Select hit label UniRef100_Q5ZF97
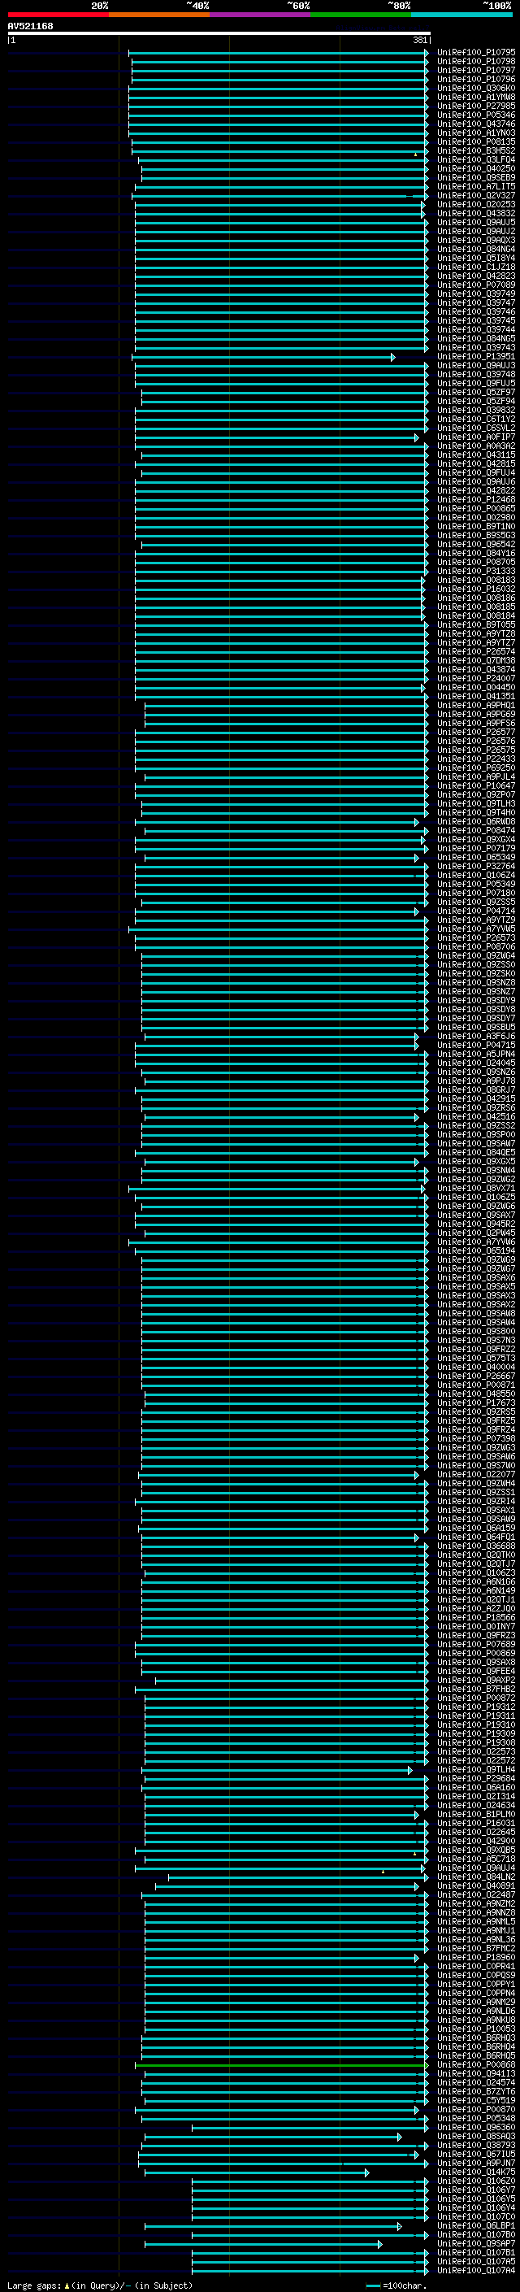The image size is (520, 2292). click(475, 392)
